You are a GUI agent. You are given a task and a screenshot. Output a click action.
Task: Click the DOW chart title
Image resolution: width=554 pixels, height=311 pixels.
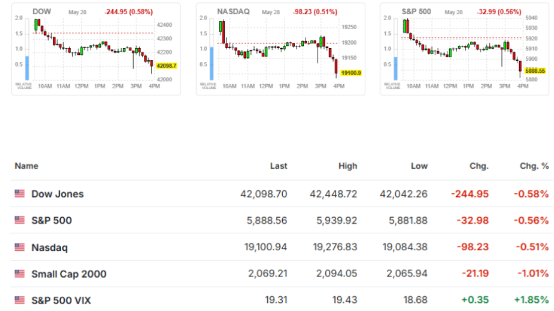(x=42, y=11)
